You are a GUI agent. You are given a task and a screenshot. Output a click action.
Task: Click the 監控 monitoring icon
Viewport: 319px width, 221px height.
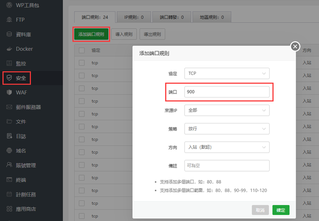coord(9,63)
